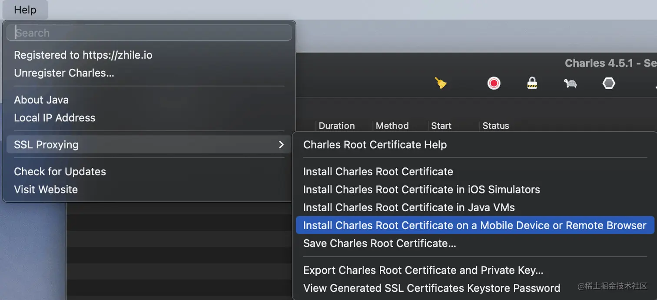Open About Java menu item
Screen dimensions: 657x300
pyautogui.click(x=41, y=100)
